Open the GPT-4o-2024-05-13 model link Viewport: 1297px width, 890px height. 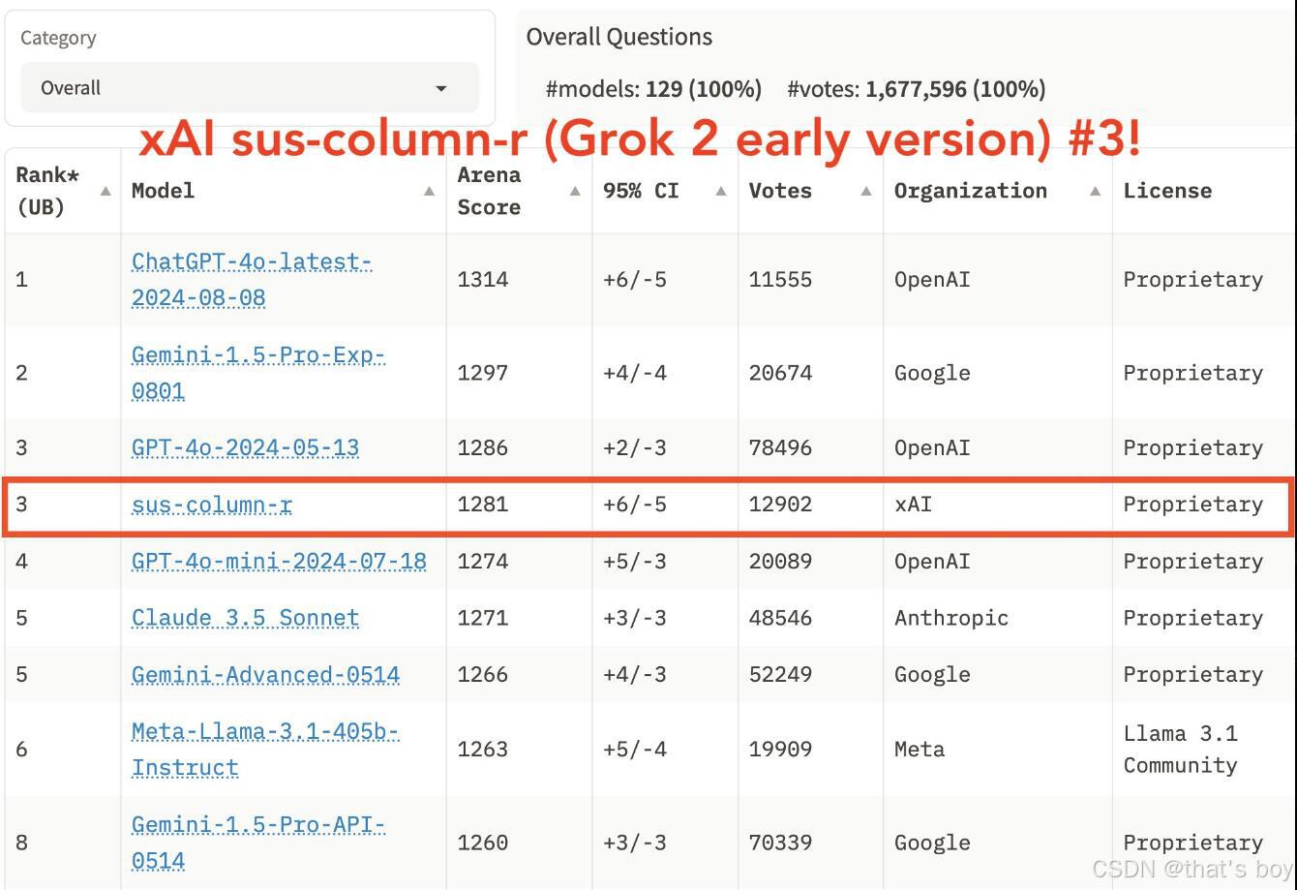coord(245,447)
